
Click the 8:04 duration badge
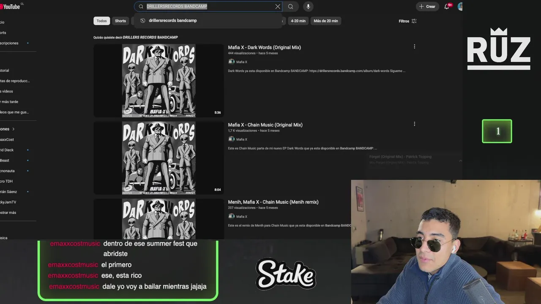(x=218, y=190)
